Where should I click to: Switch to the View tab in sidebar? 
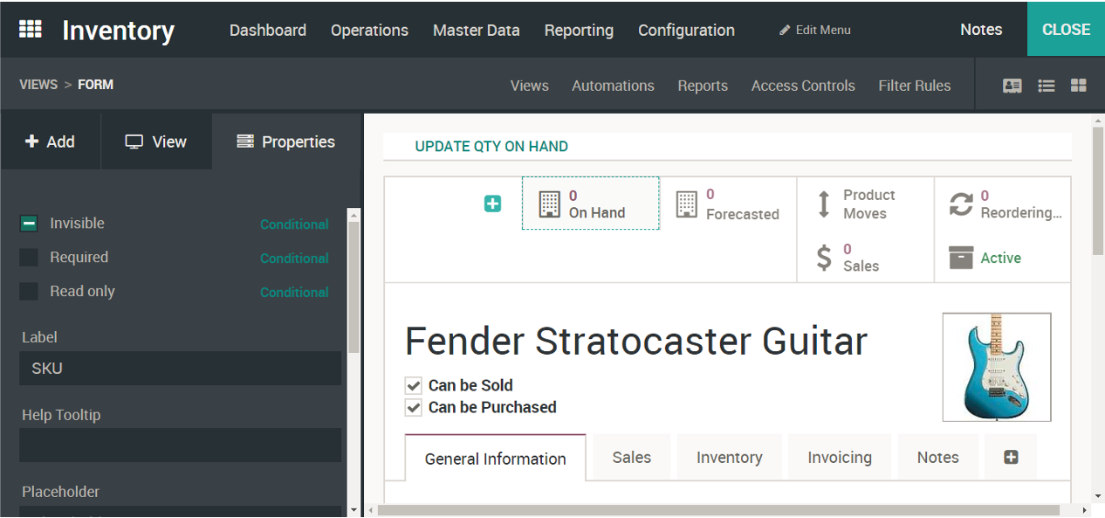156,142
